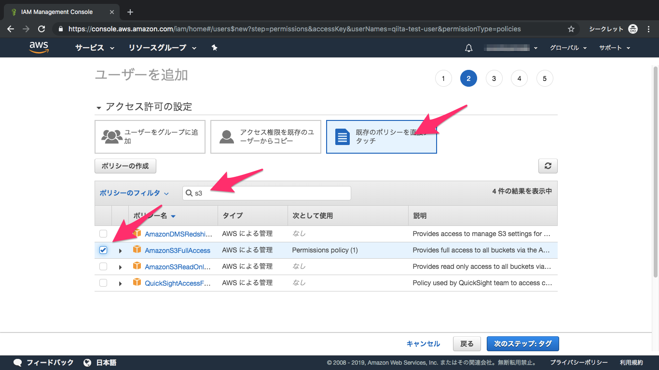659x370 pixels.
Task: Proceed with 次のステップ: タグ button
Action: click(522, 344)
